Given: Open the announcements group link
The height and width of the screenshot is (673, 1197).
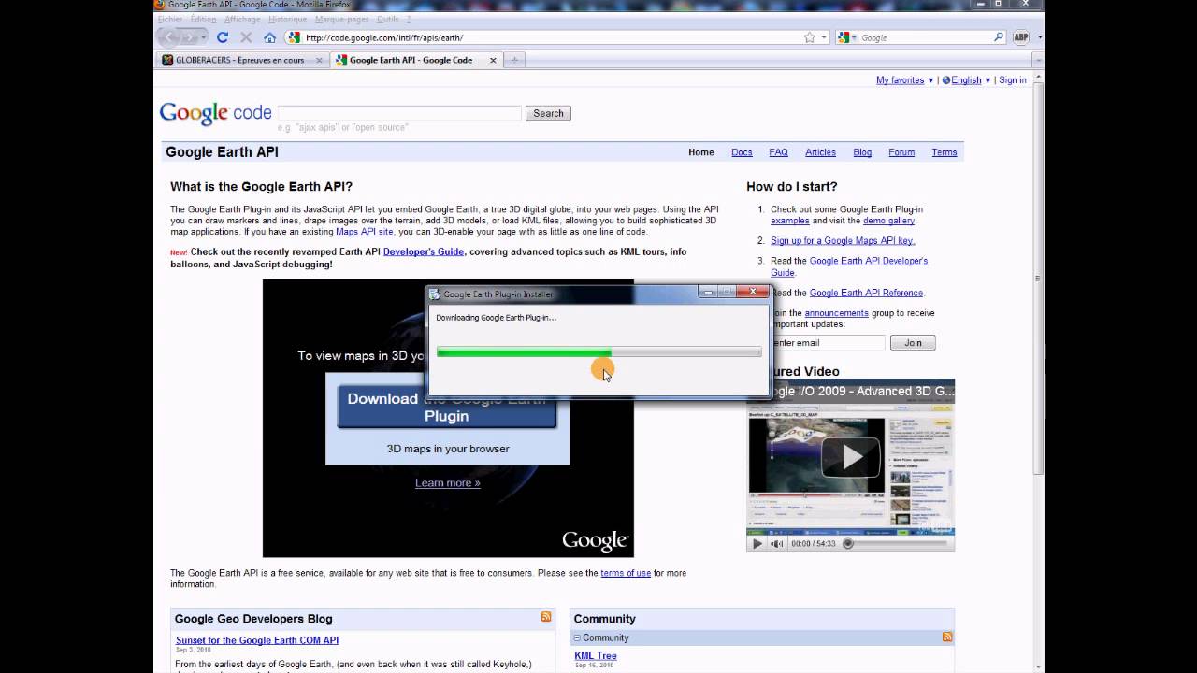Looking at the screenshot, I should [x=836, y=313].
